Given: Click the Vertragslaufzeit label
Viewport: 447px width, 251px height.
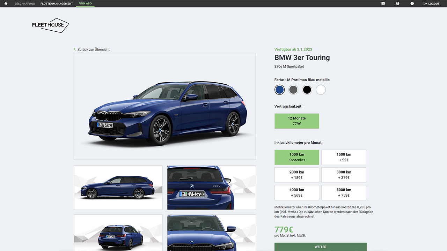Looking at the screenshot, I should (288, 106).
